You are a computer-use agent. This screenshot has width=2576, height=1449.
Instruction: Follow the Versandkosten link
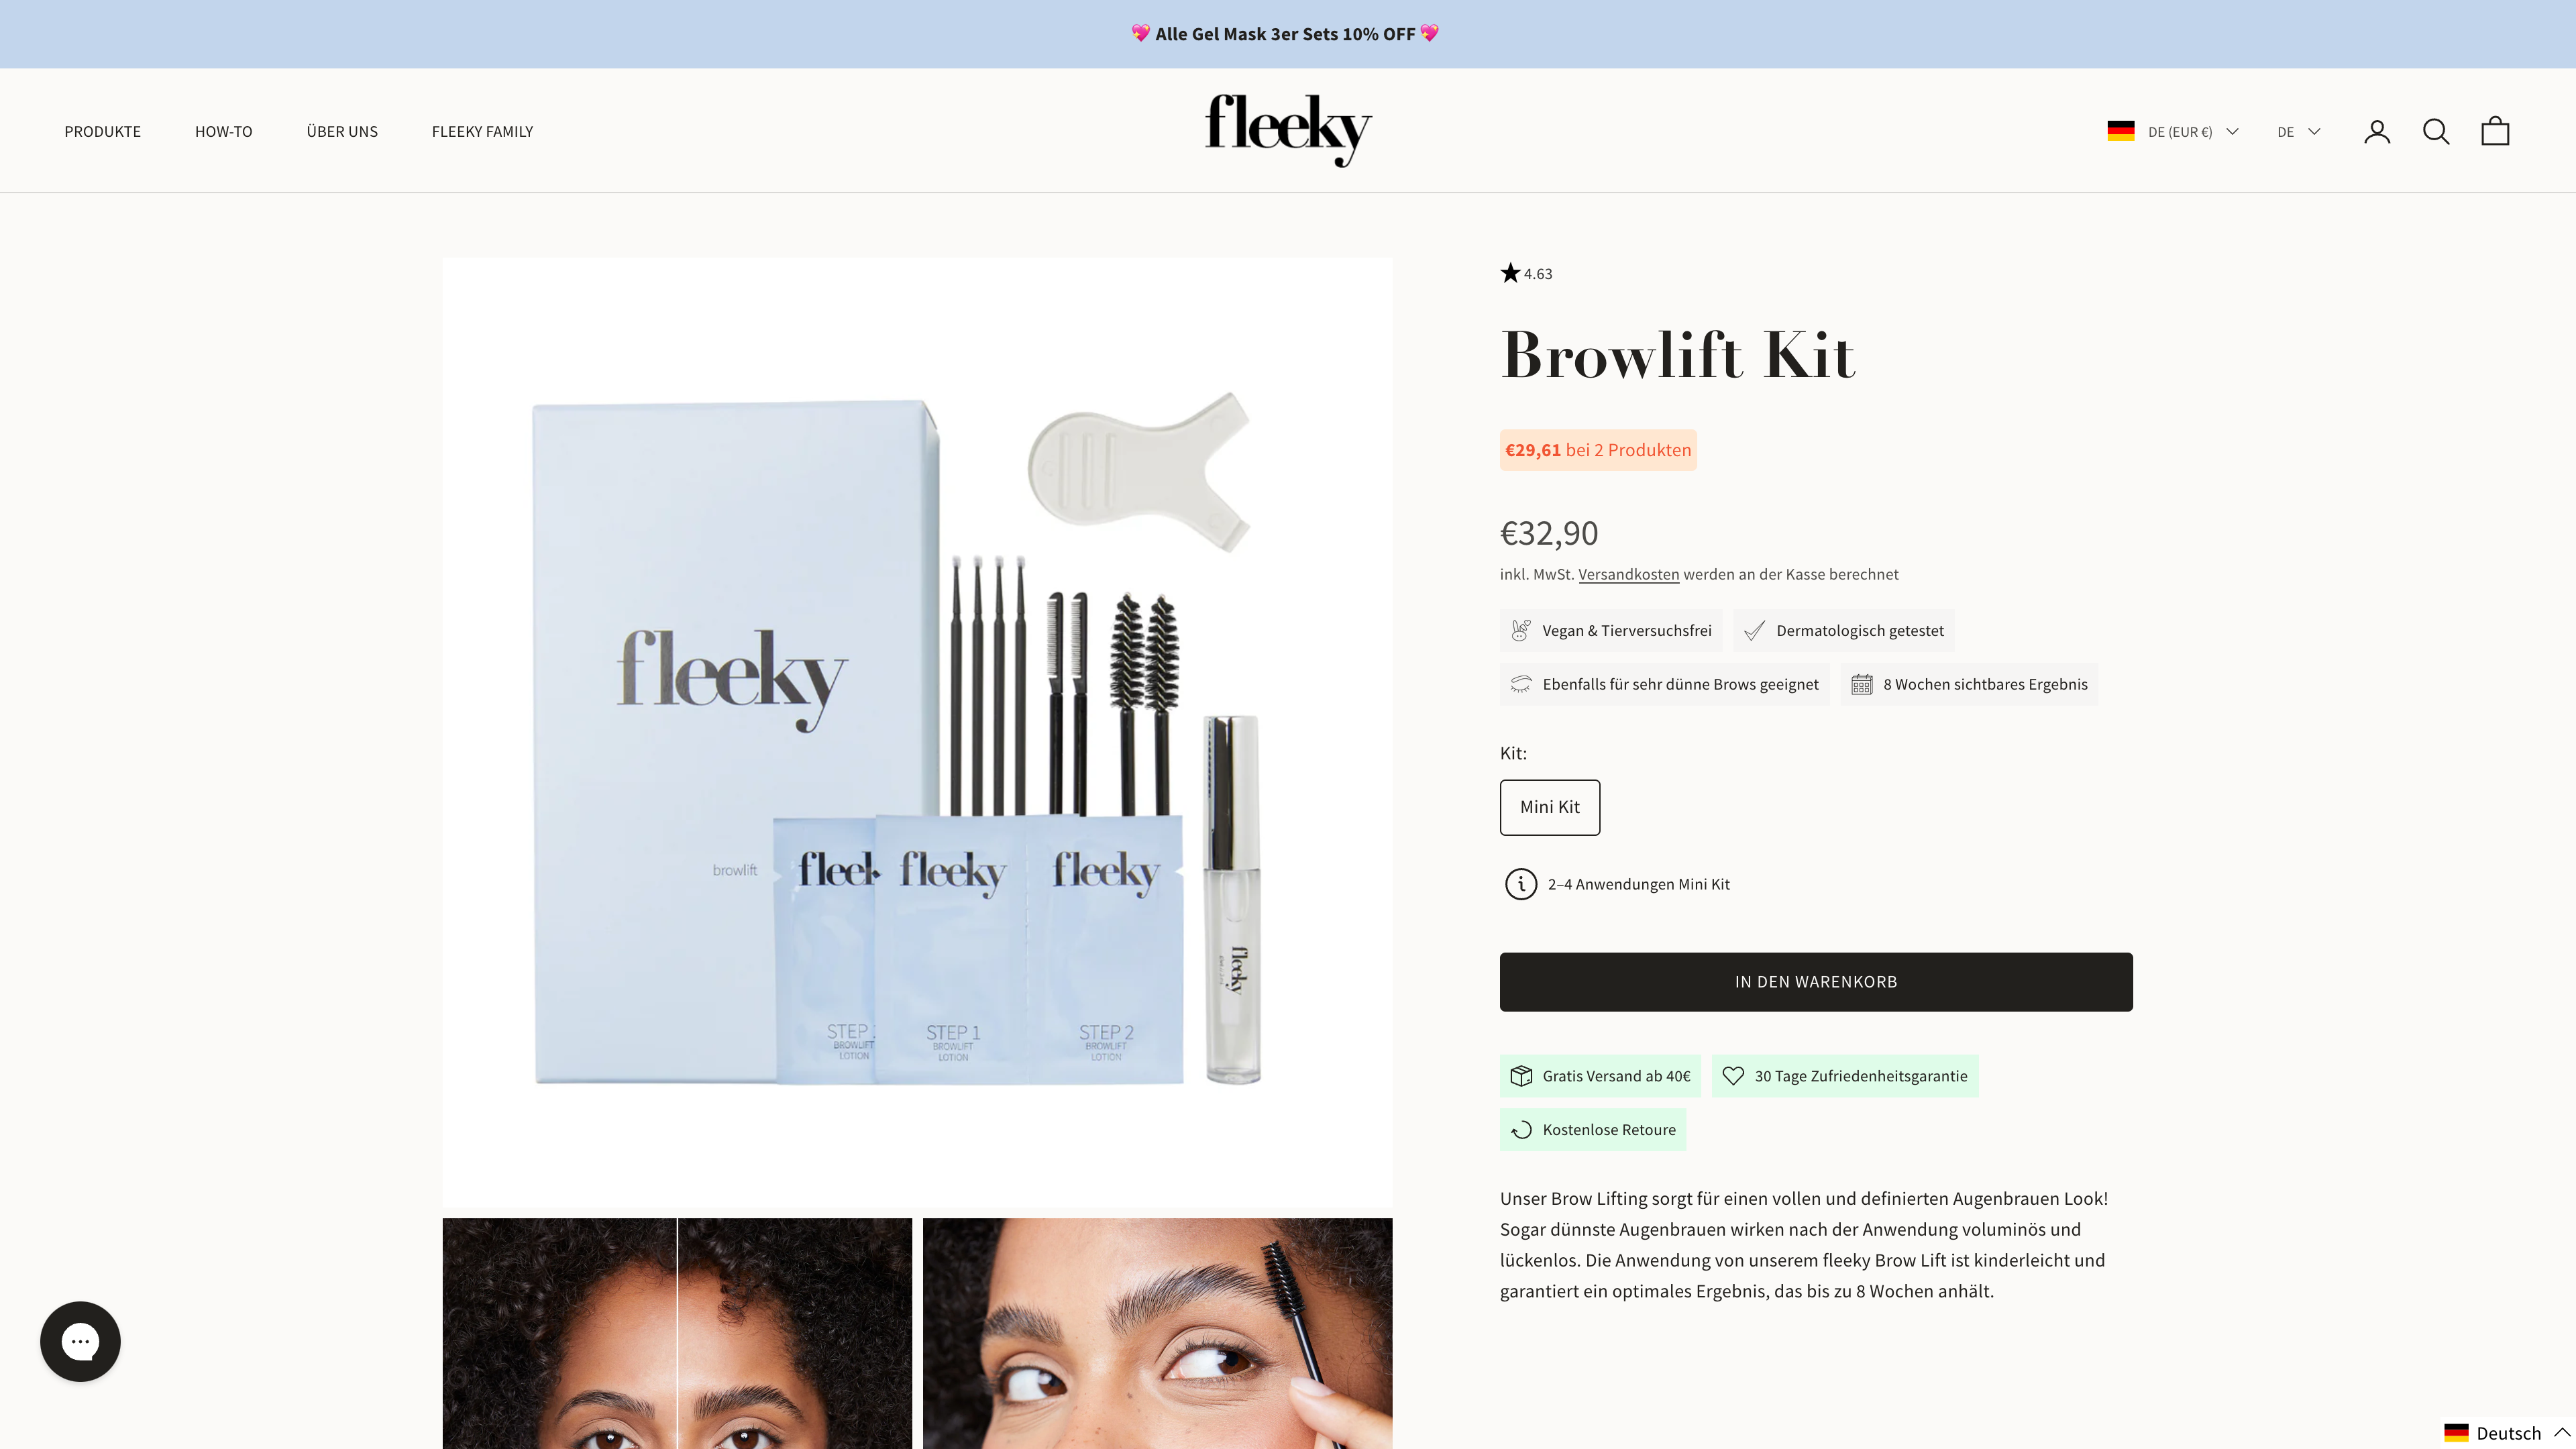(x=1628, y=574)
